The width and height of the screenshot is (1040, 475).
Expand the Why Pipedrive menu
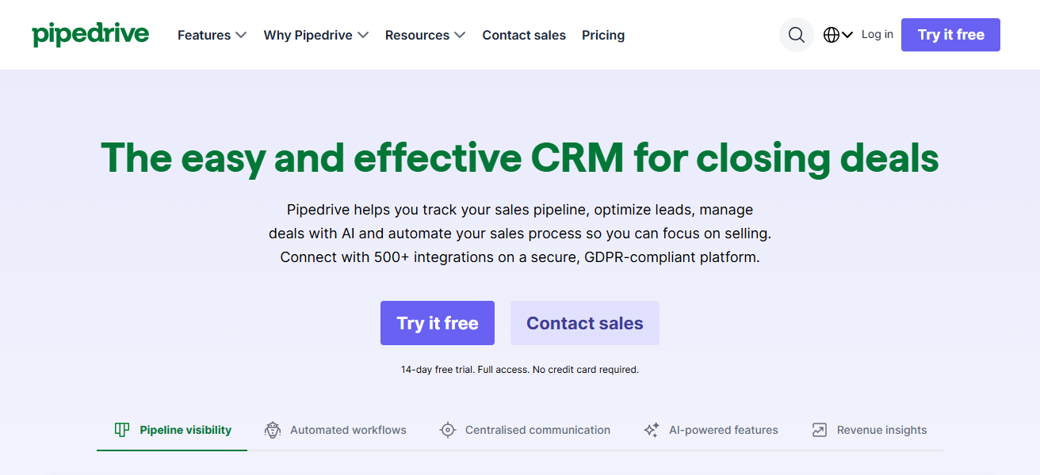(x=316, y=35)
